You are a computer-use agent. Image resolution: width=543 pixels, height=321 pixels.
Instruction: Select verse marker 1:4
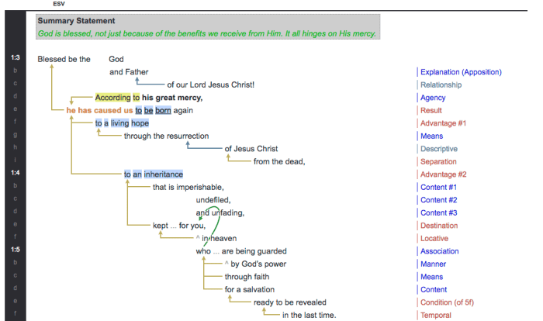(16, 174)
